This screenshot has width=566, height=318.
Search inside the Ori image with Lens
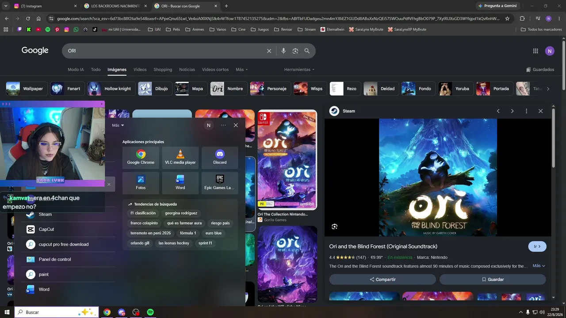pos(334,227)
